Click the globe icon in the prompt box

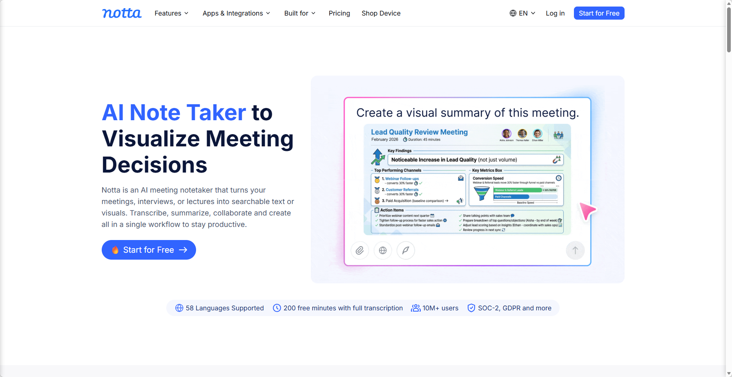coord(383,250)
